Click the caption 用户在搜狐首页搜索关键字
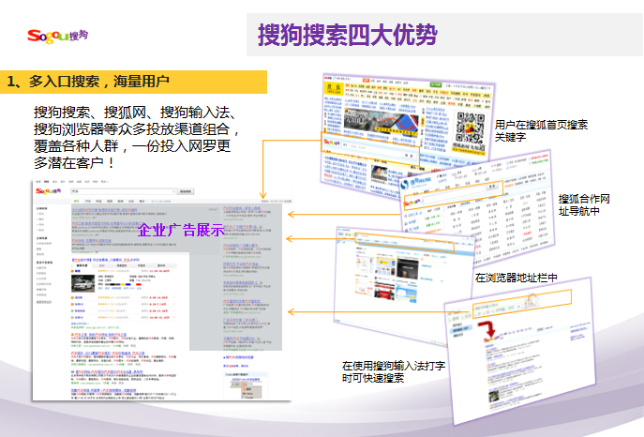Viewport: 644px width, 437px height. click(x=541, y=130)
